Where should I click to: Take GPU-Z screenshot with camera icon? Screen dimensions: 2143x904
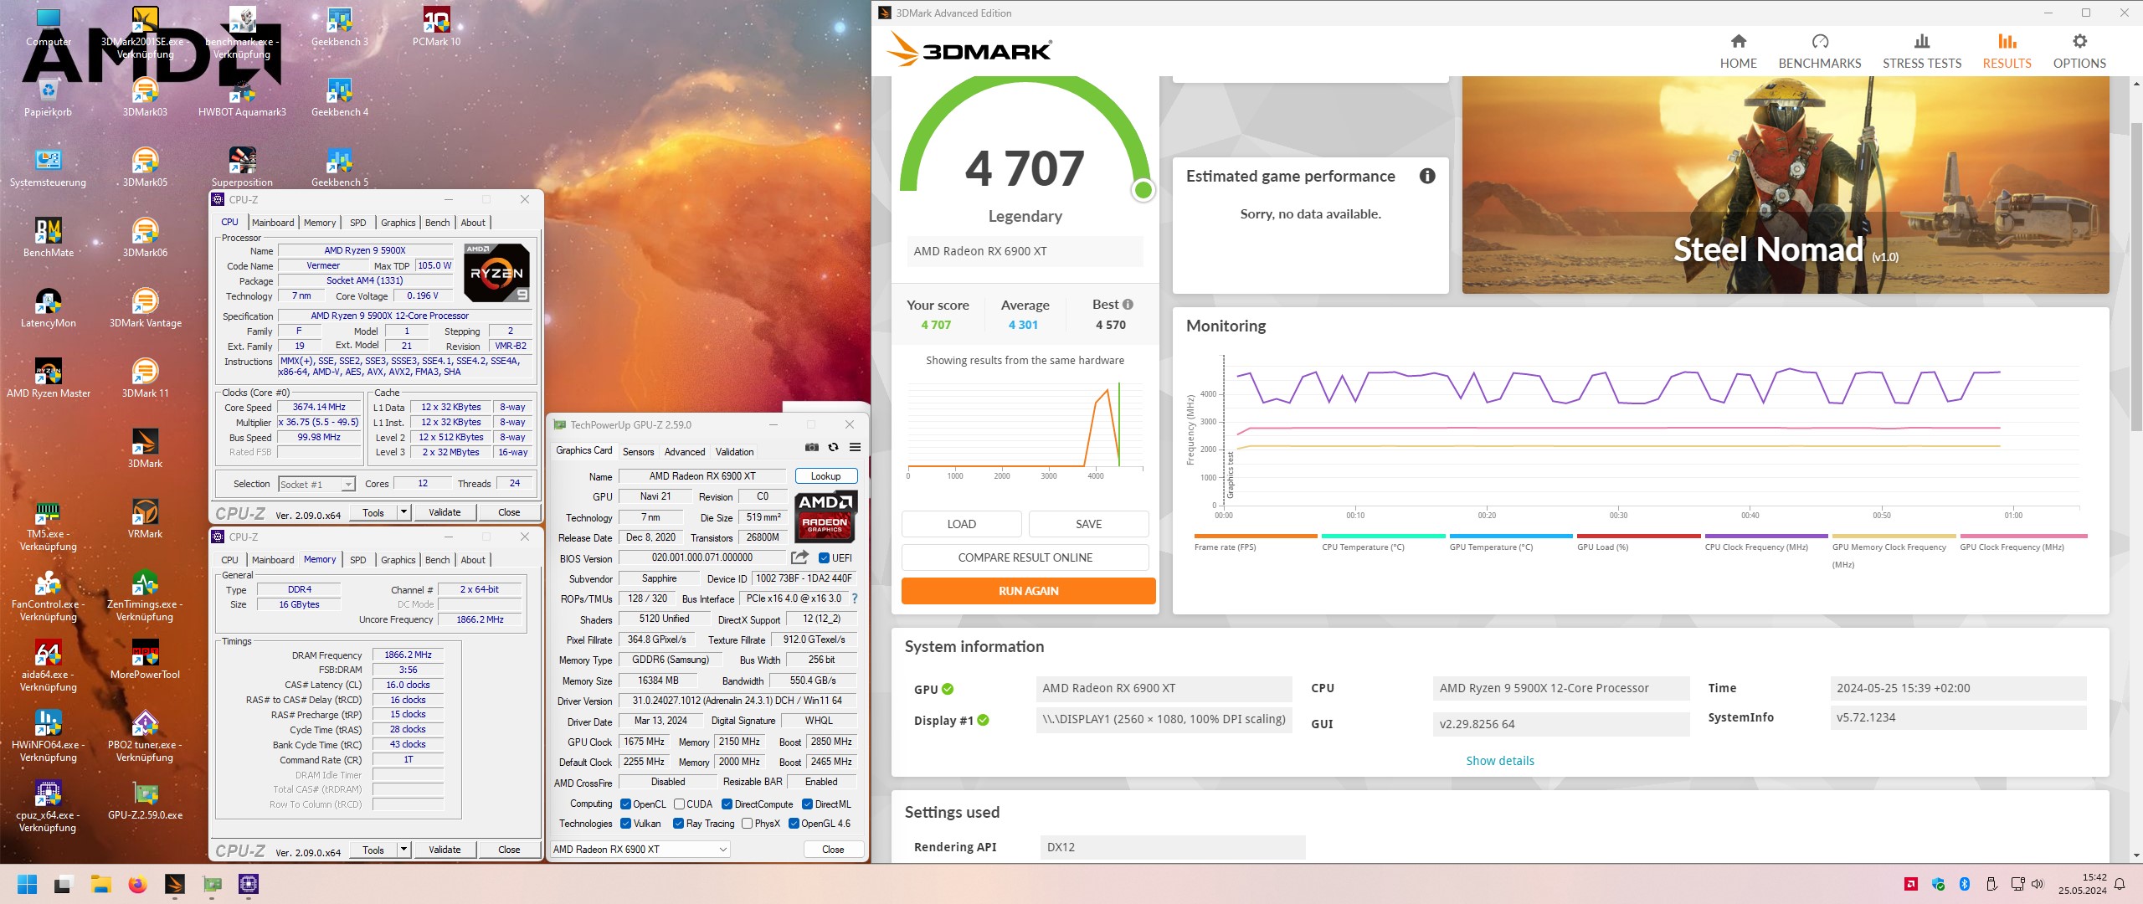pyautogui.click(x=811, y=447)
